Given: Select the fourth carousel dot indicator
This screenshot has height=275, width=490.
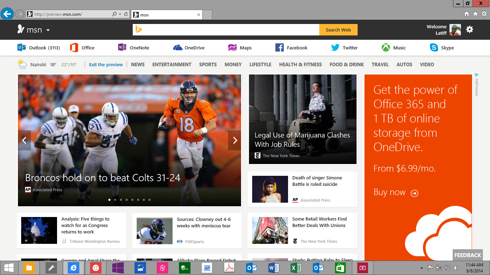Looking at the screenshot, I should (127, 200).
